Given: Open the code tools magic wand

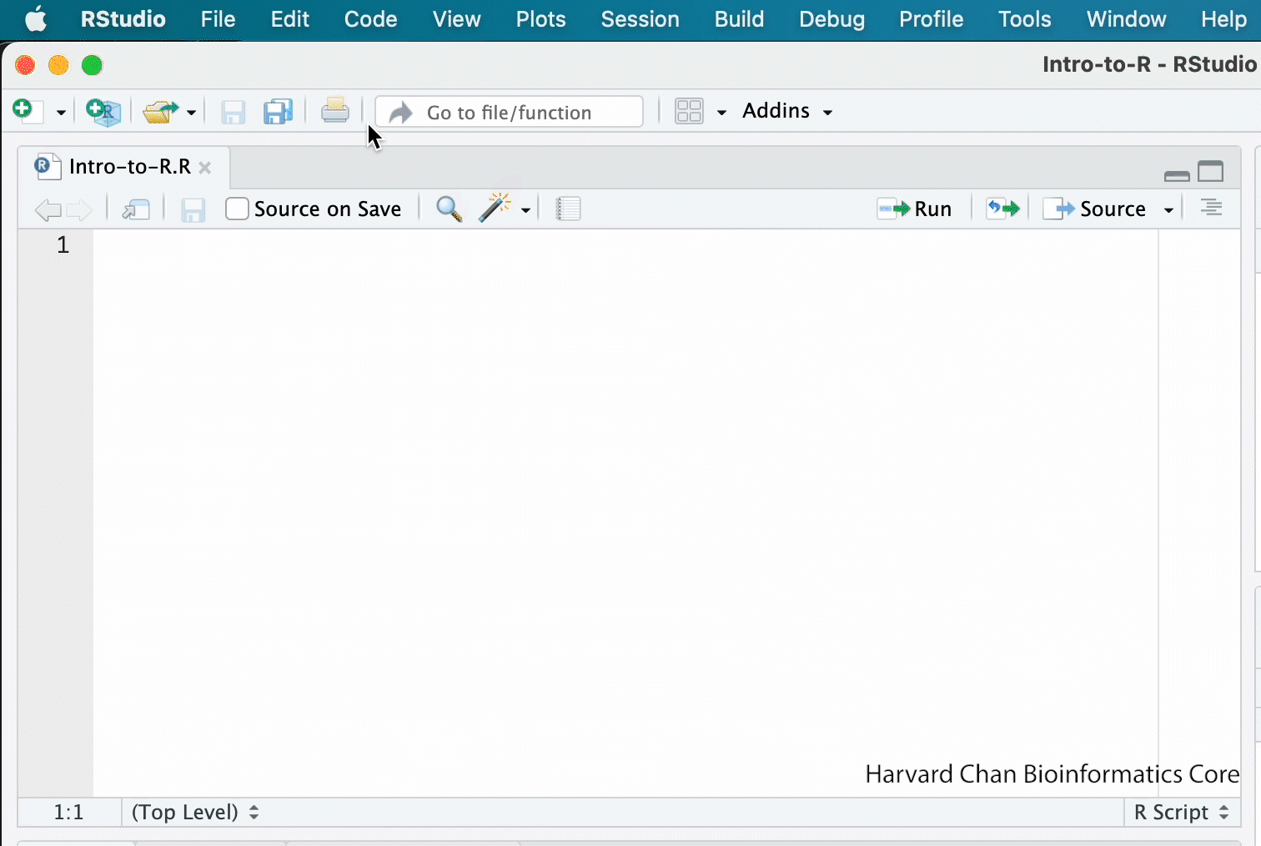Looking at the screenshot, I should 495,209.
